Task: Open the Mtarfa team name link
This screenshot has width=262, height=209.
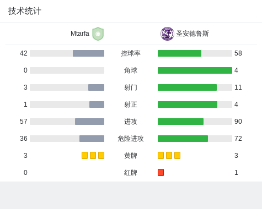Action: [x=80, y=34]
